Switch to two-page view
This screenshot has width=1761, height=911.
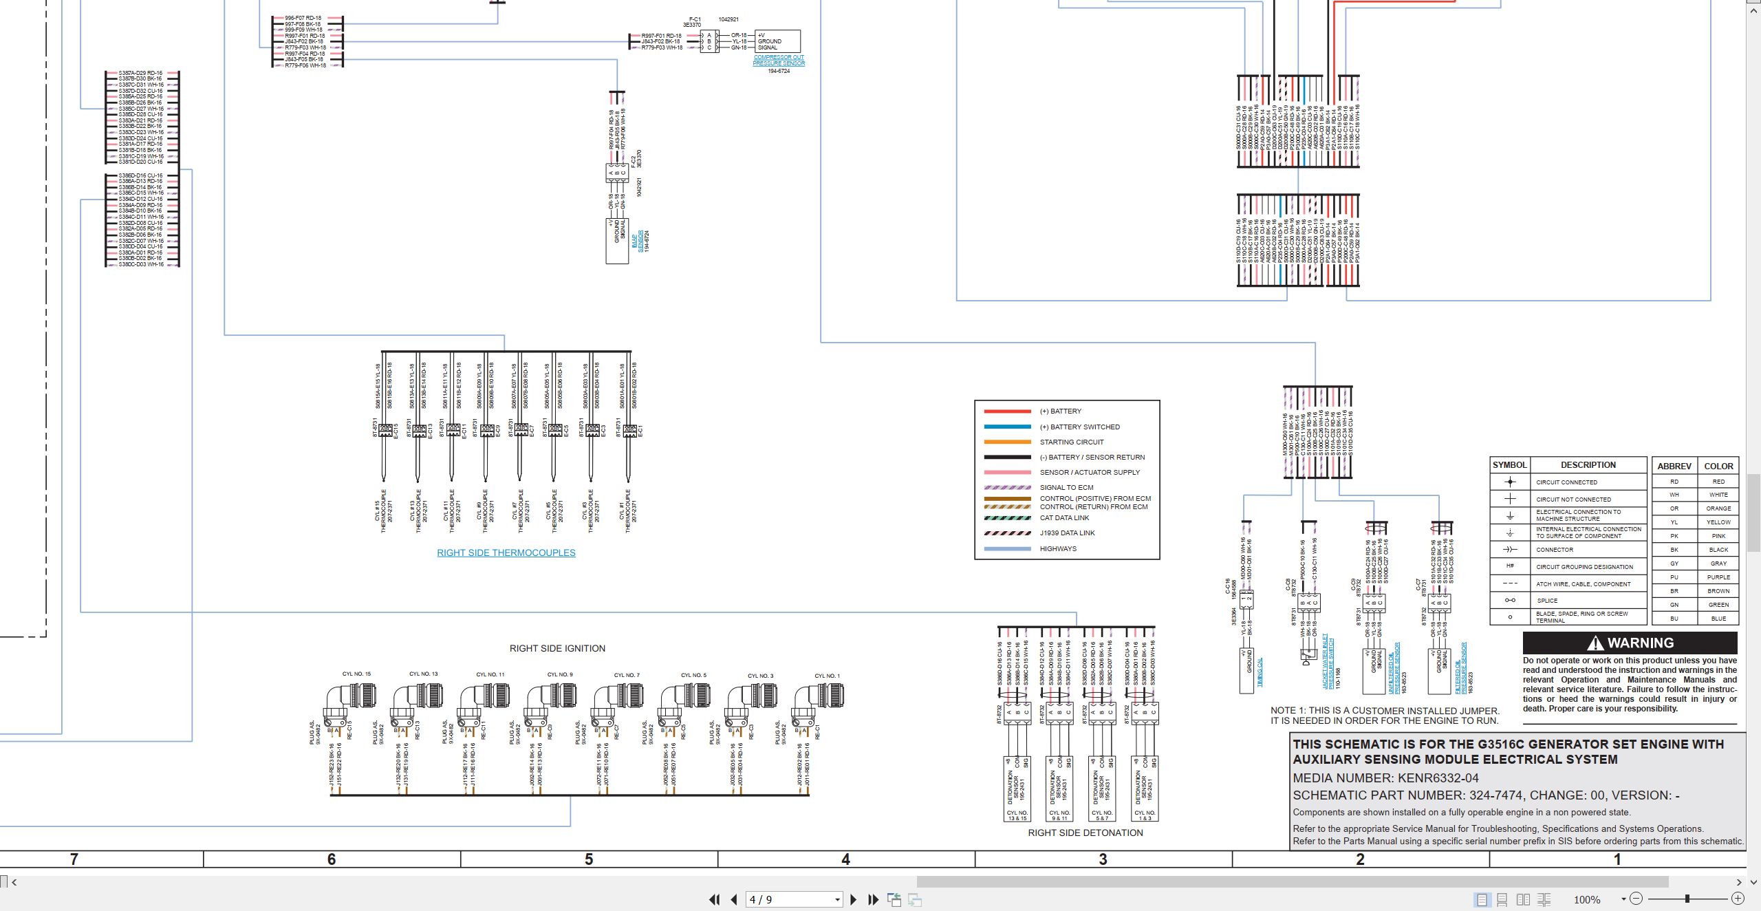pos(1523,899)
